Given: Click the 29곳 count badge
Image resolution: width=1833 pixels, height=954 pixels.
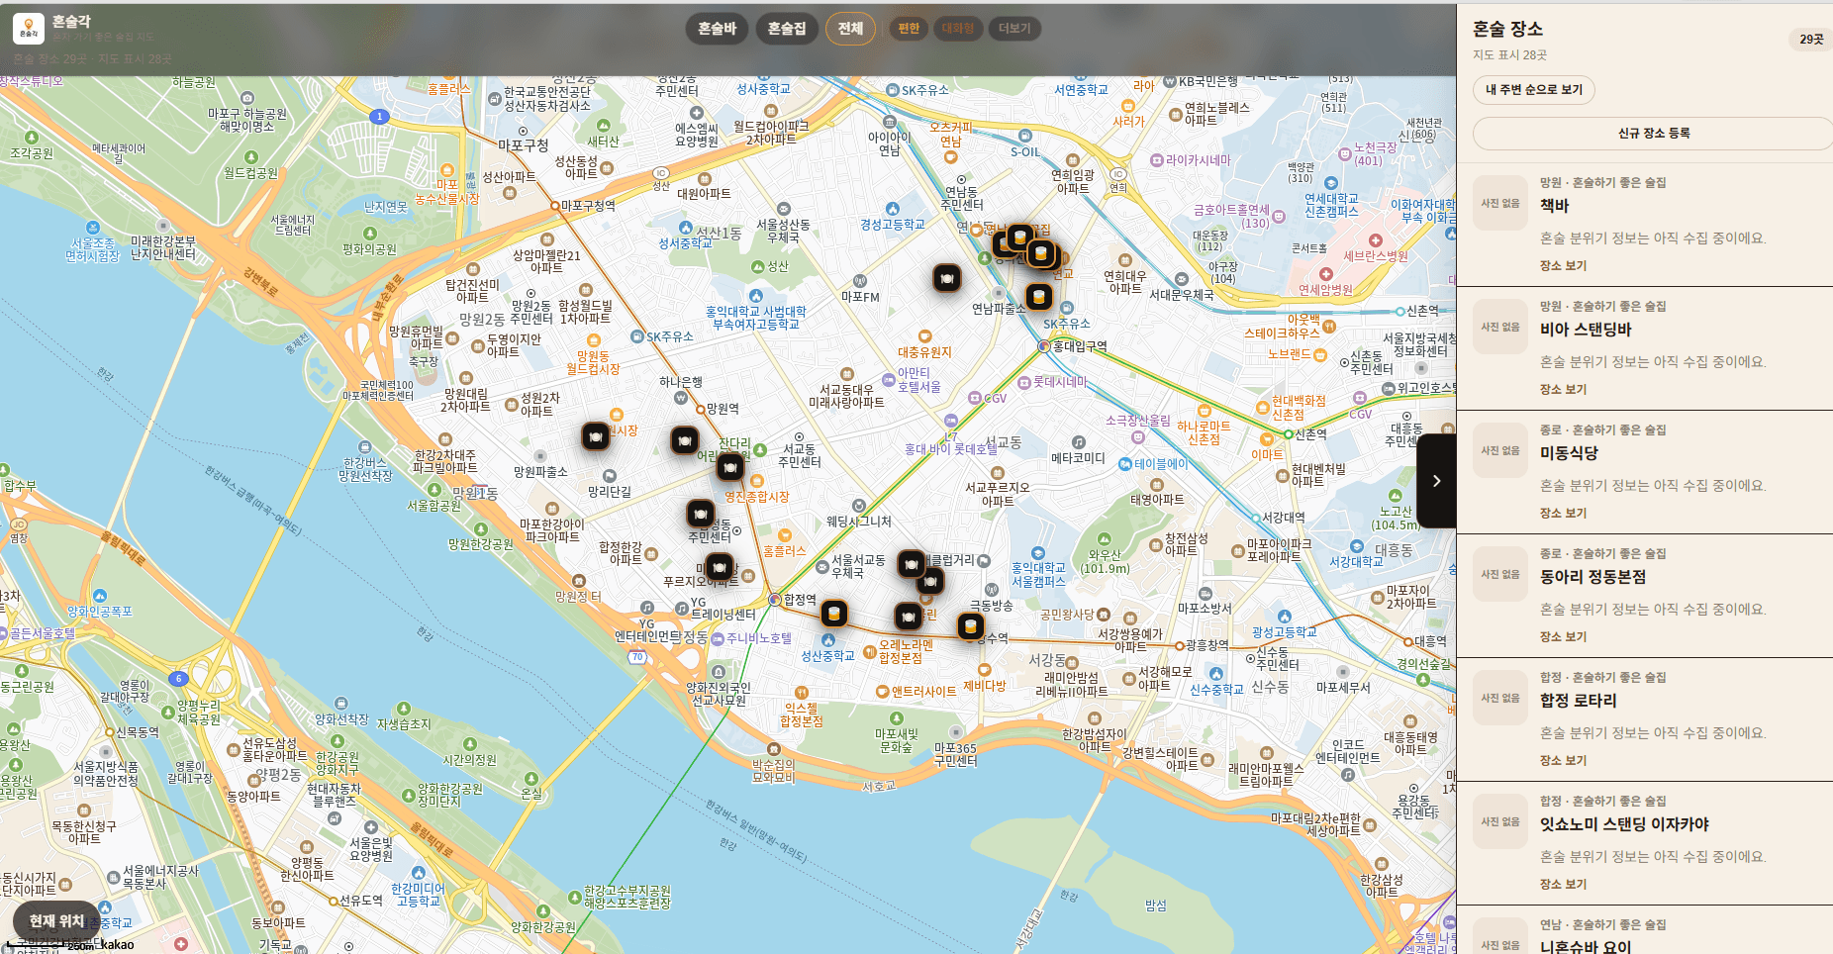Looking at the screenshot, I should click(x=1811, y=40).
